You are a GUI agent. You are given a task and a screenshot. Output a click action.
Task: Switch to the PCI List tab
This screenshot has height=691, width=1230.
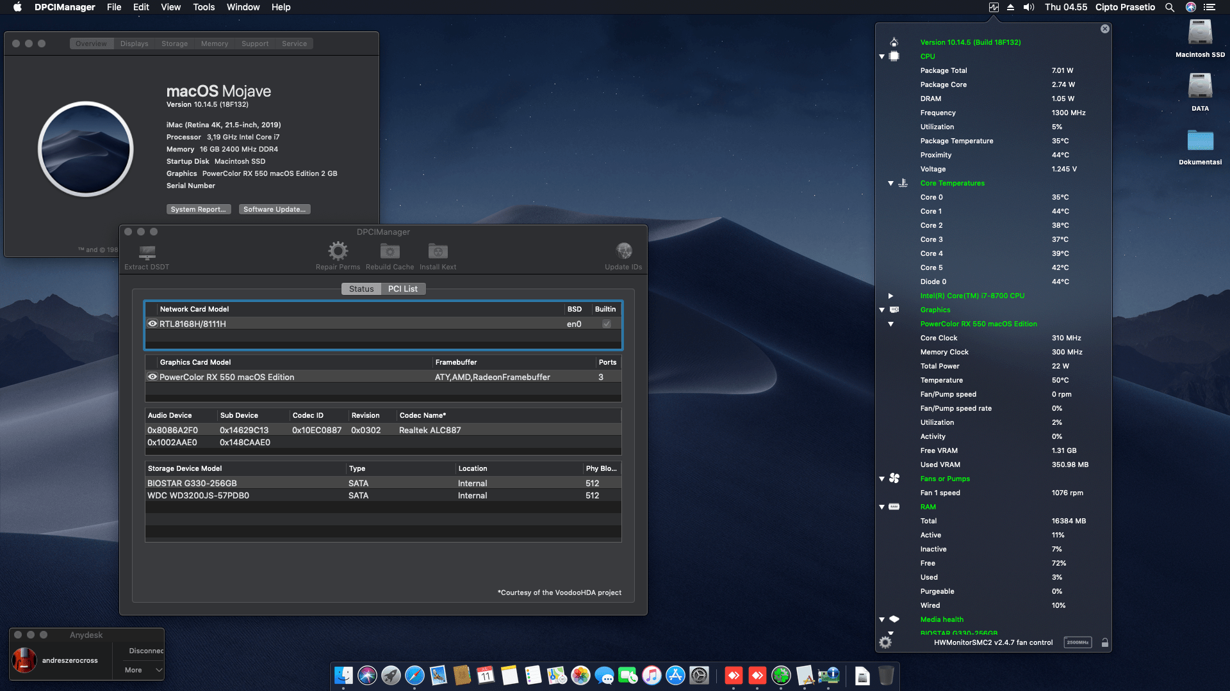(403, 289)
